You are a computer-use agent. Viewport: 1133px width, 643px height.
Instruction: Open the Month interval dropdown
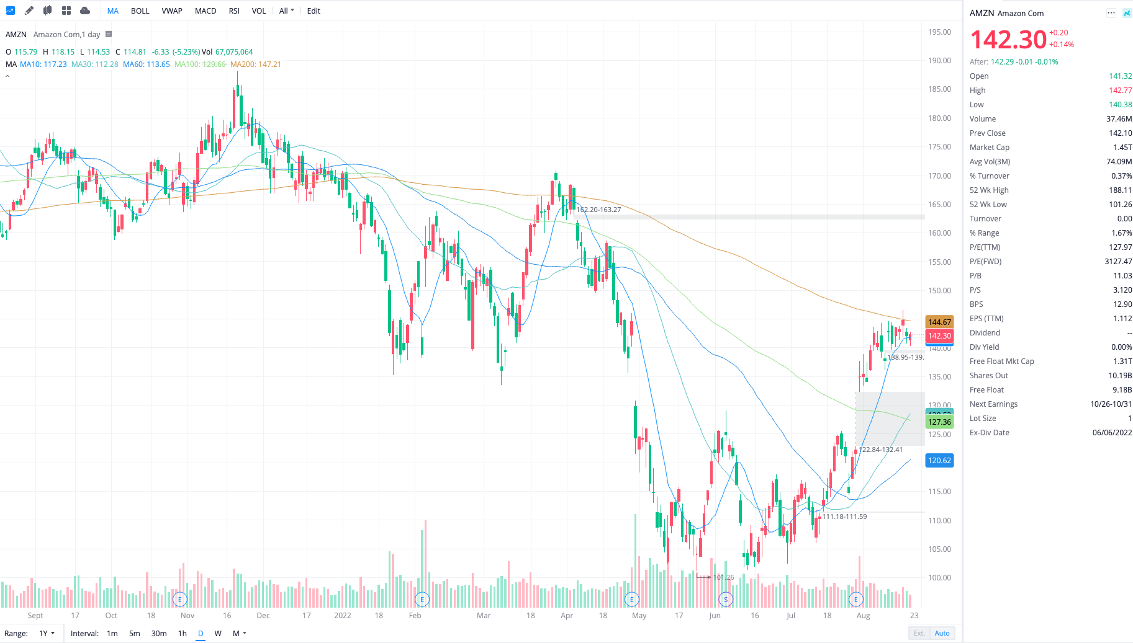pos(238,633)
